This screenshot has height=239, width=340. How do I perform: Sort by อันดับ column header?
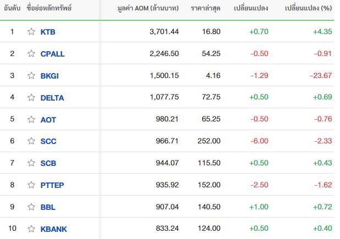(12, 8)
